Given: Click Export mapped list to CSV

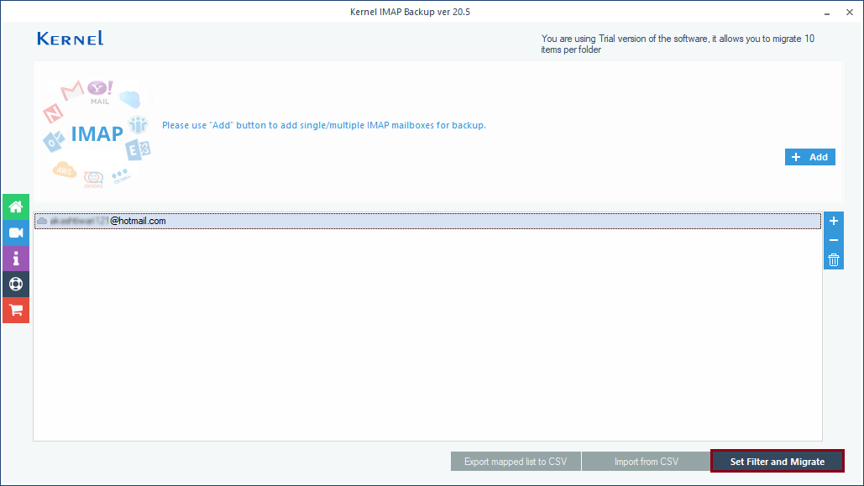Looking at the screenshot, I should click(x=516, y=461).
